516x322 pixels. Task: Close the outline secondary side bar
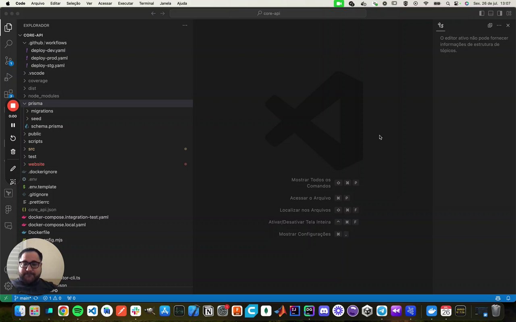click(508, 25)
